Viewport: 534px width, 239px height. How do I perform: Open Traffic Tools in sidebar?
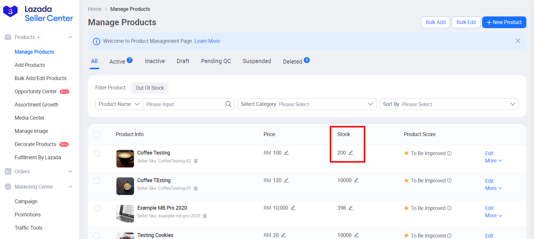tap(28, 228)
